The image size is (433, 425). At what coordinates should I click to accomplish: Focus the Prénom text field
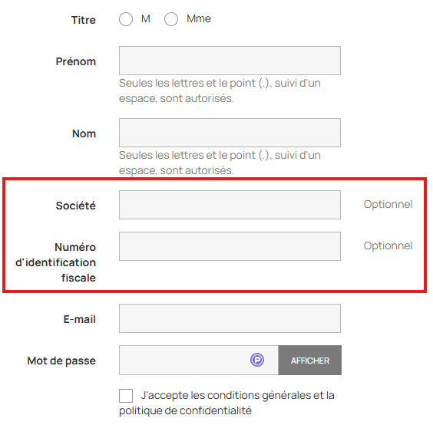tap(230, 61)
